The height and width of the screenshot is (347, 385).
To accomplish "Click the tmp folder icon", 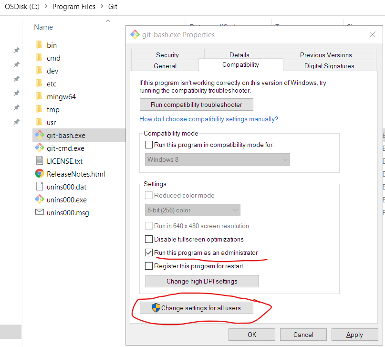I will click(x=39, y=109).
